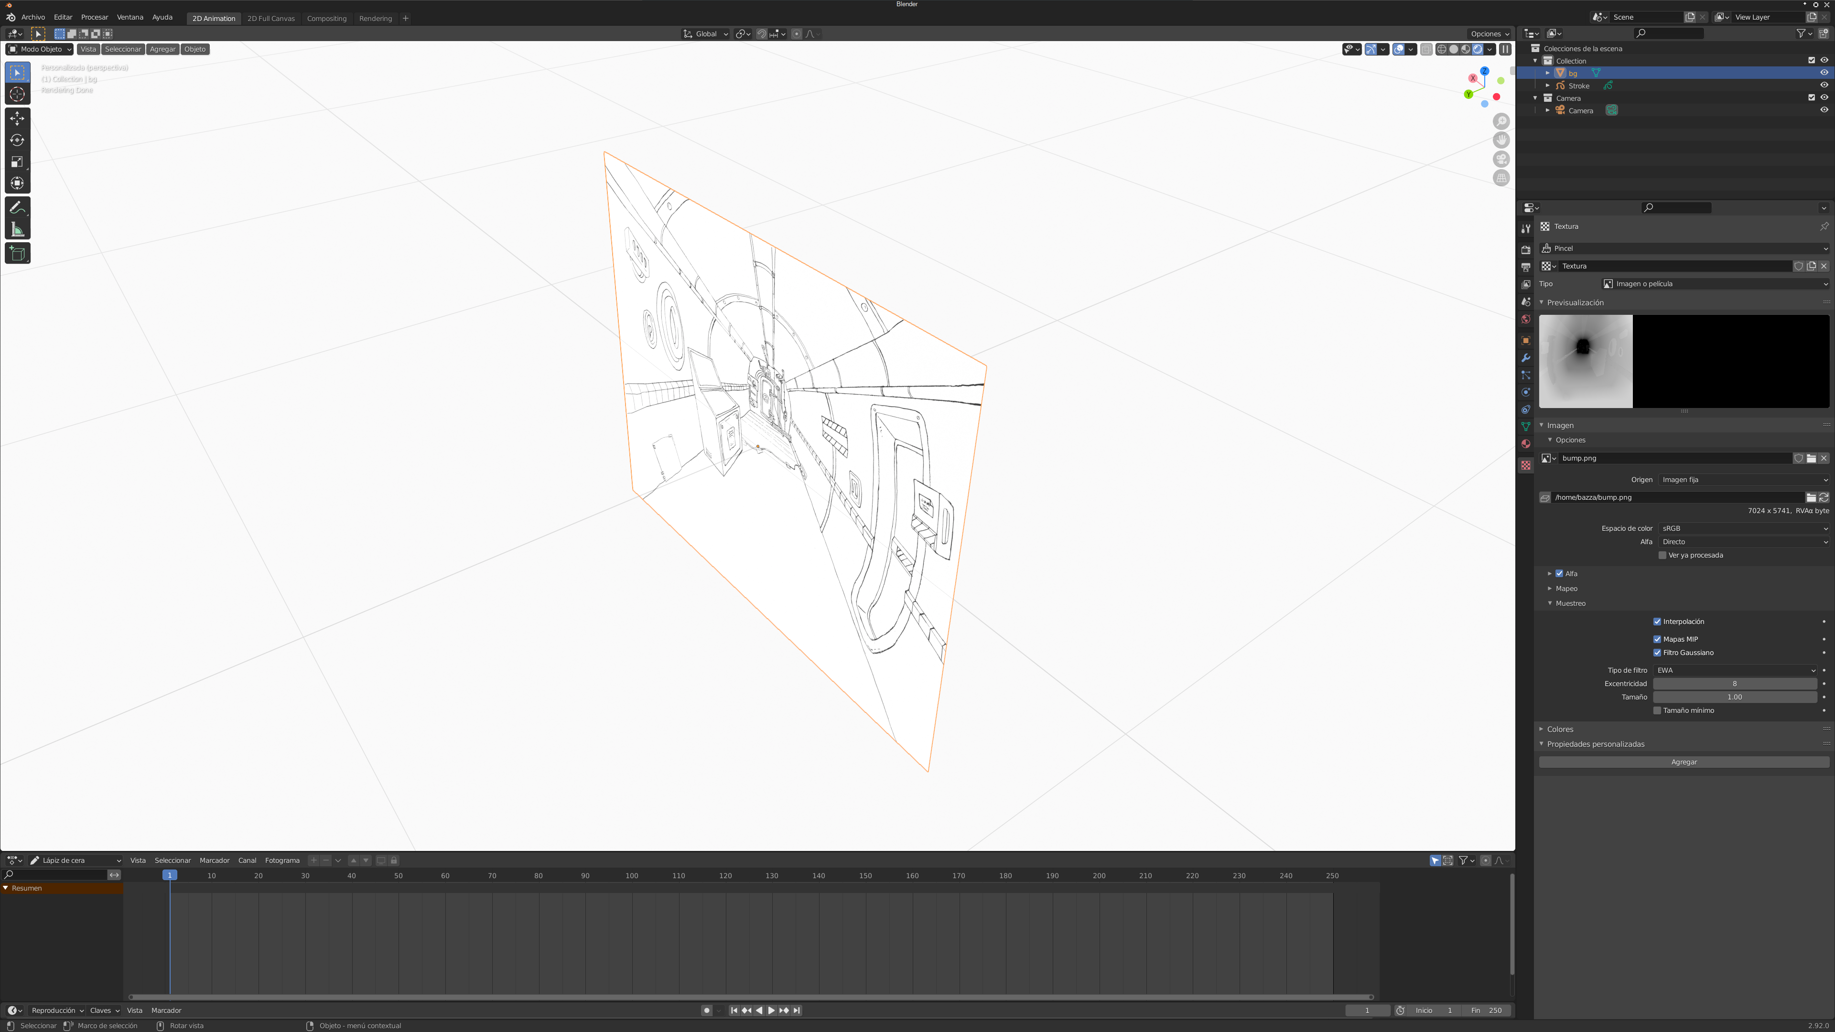This screenshot has height=1032, width=1835.
Task: Reload the bump.png image file
Action: point(1824,497)
